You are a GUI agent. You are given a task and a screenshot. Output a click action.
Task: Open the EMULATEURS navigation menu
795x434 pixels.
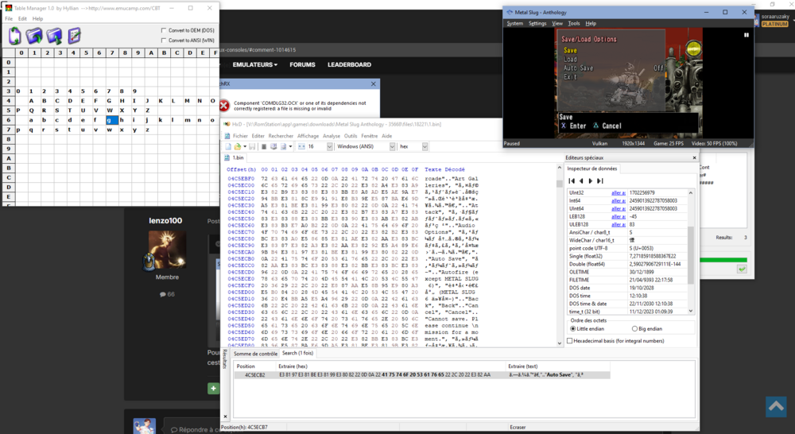[255, 64]
